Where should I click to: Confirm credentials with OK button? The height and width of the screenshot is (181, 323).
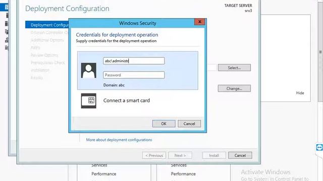164,124
